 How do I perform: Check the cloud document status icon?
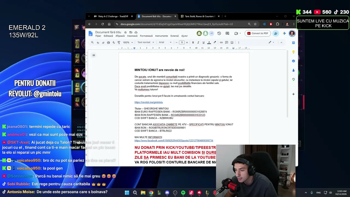click(136, 32)
